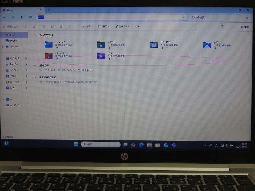Click the Back navigation arrow
The image size is (255, 191).
4,17
